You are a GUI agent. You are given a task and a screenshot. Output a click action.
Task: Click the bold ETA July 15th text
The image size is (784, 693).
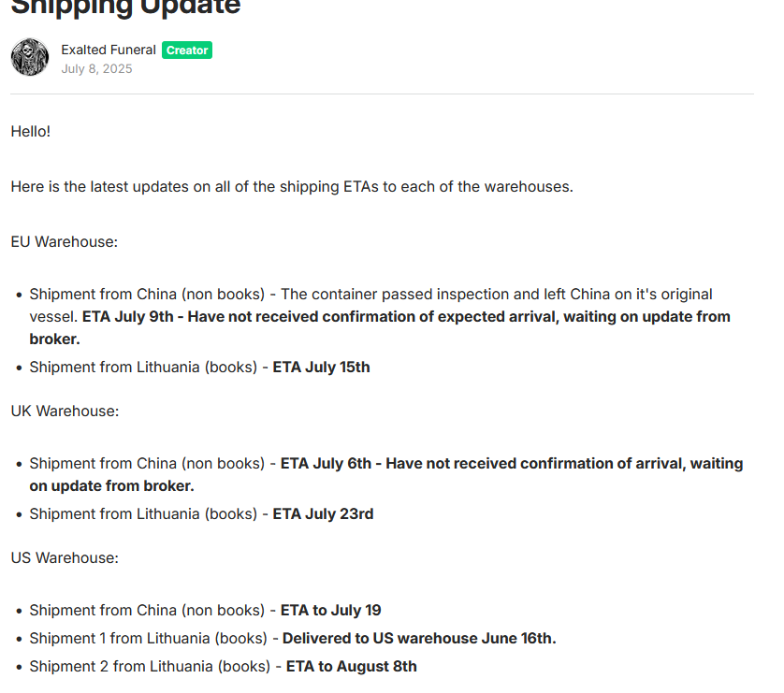(x=321, y=368)
